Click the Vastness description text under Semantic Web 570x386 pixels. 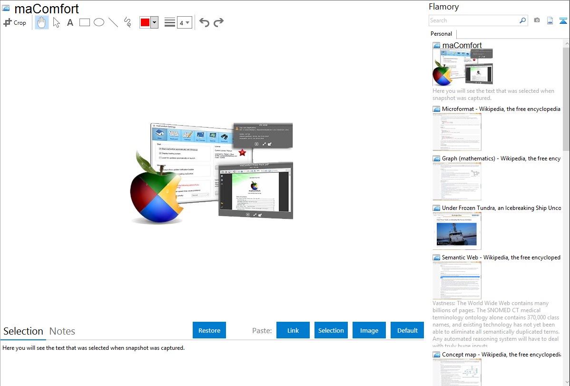click(496, 324)
